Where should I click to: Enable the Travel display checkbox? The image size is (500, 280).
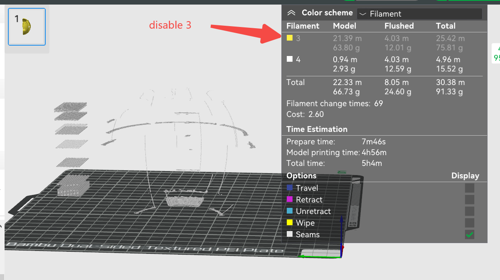(469, 187)
